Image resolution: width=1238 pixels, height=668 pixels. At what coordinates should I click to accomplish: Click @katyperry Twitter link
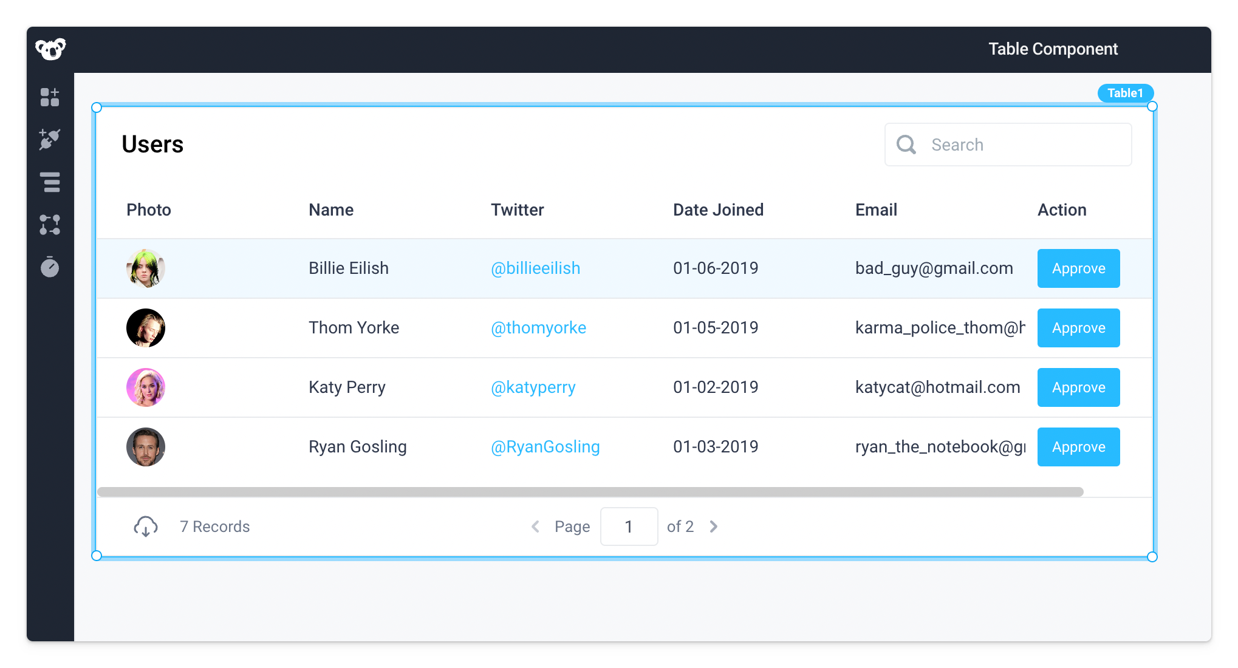(534, 387)
